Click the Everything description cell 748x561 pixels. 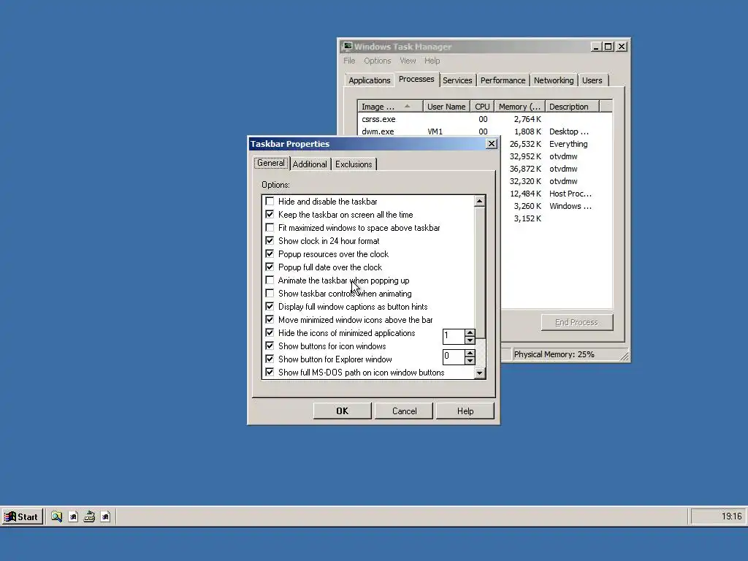click(x=568, y=144)
